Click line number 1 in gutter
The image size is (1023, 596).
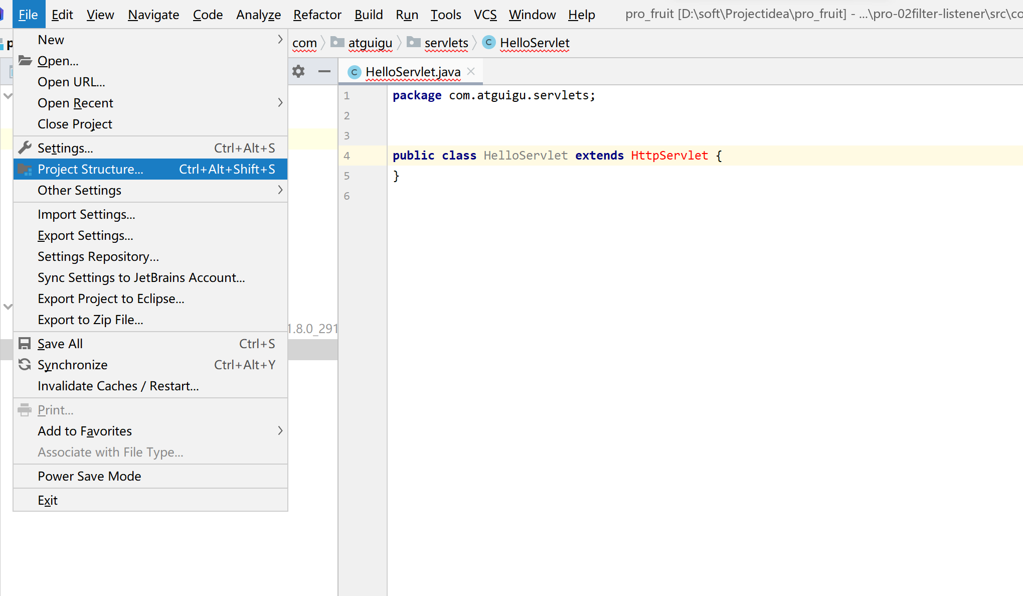pyautogui.click(x=347, y=96)
